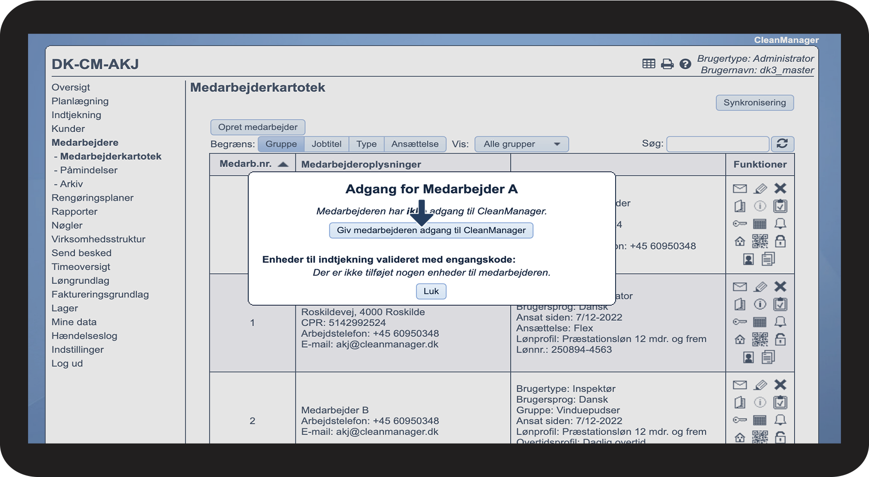This screenshot has width=869, height=477.
Task: Open the clipboard checkmark icon for Medarbejder B
Action: coord(780,402)
